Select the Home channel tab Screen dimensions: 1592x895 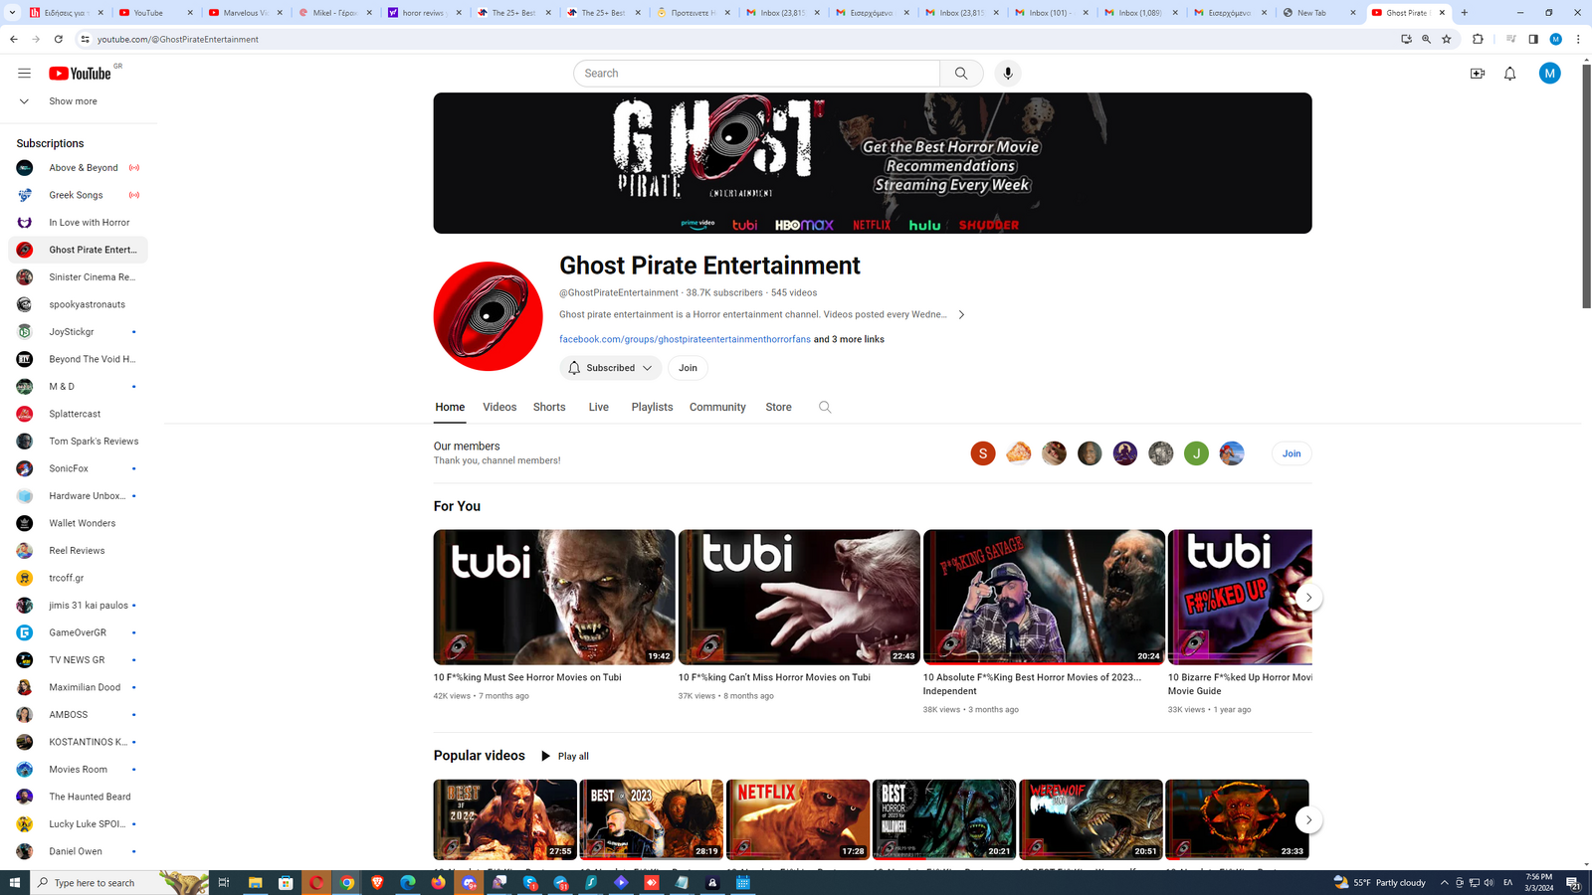(450, 408)
